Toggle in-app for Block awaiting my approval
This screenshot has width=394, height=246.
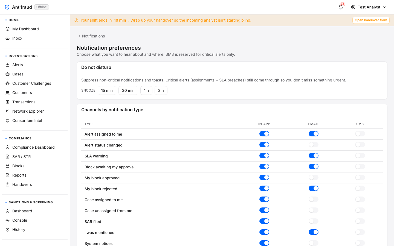264,166
